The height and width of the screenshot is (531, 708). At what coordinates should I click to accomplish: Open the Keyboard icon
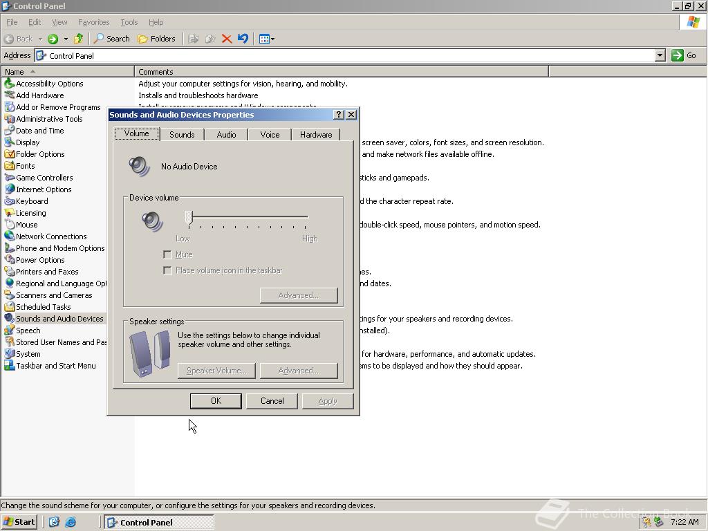point(9,201)
